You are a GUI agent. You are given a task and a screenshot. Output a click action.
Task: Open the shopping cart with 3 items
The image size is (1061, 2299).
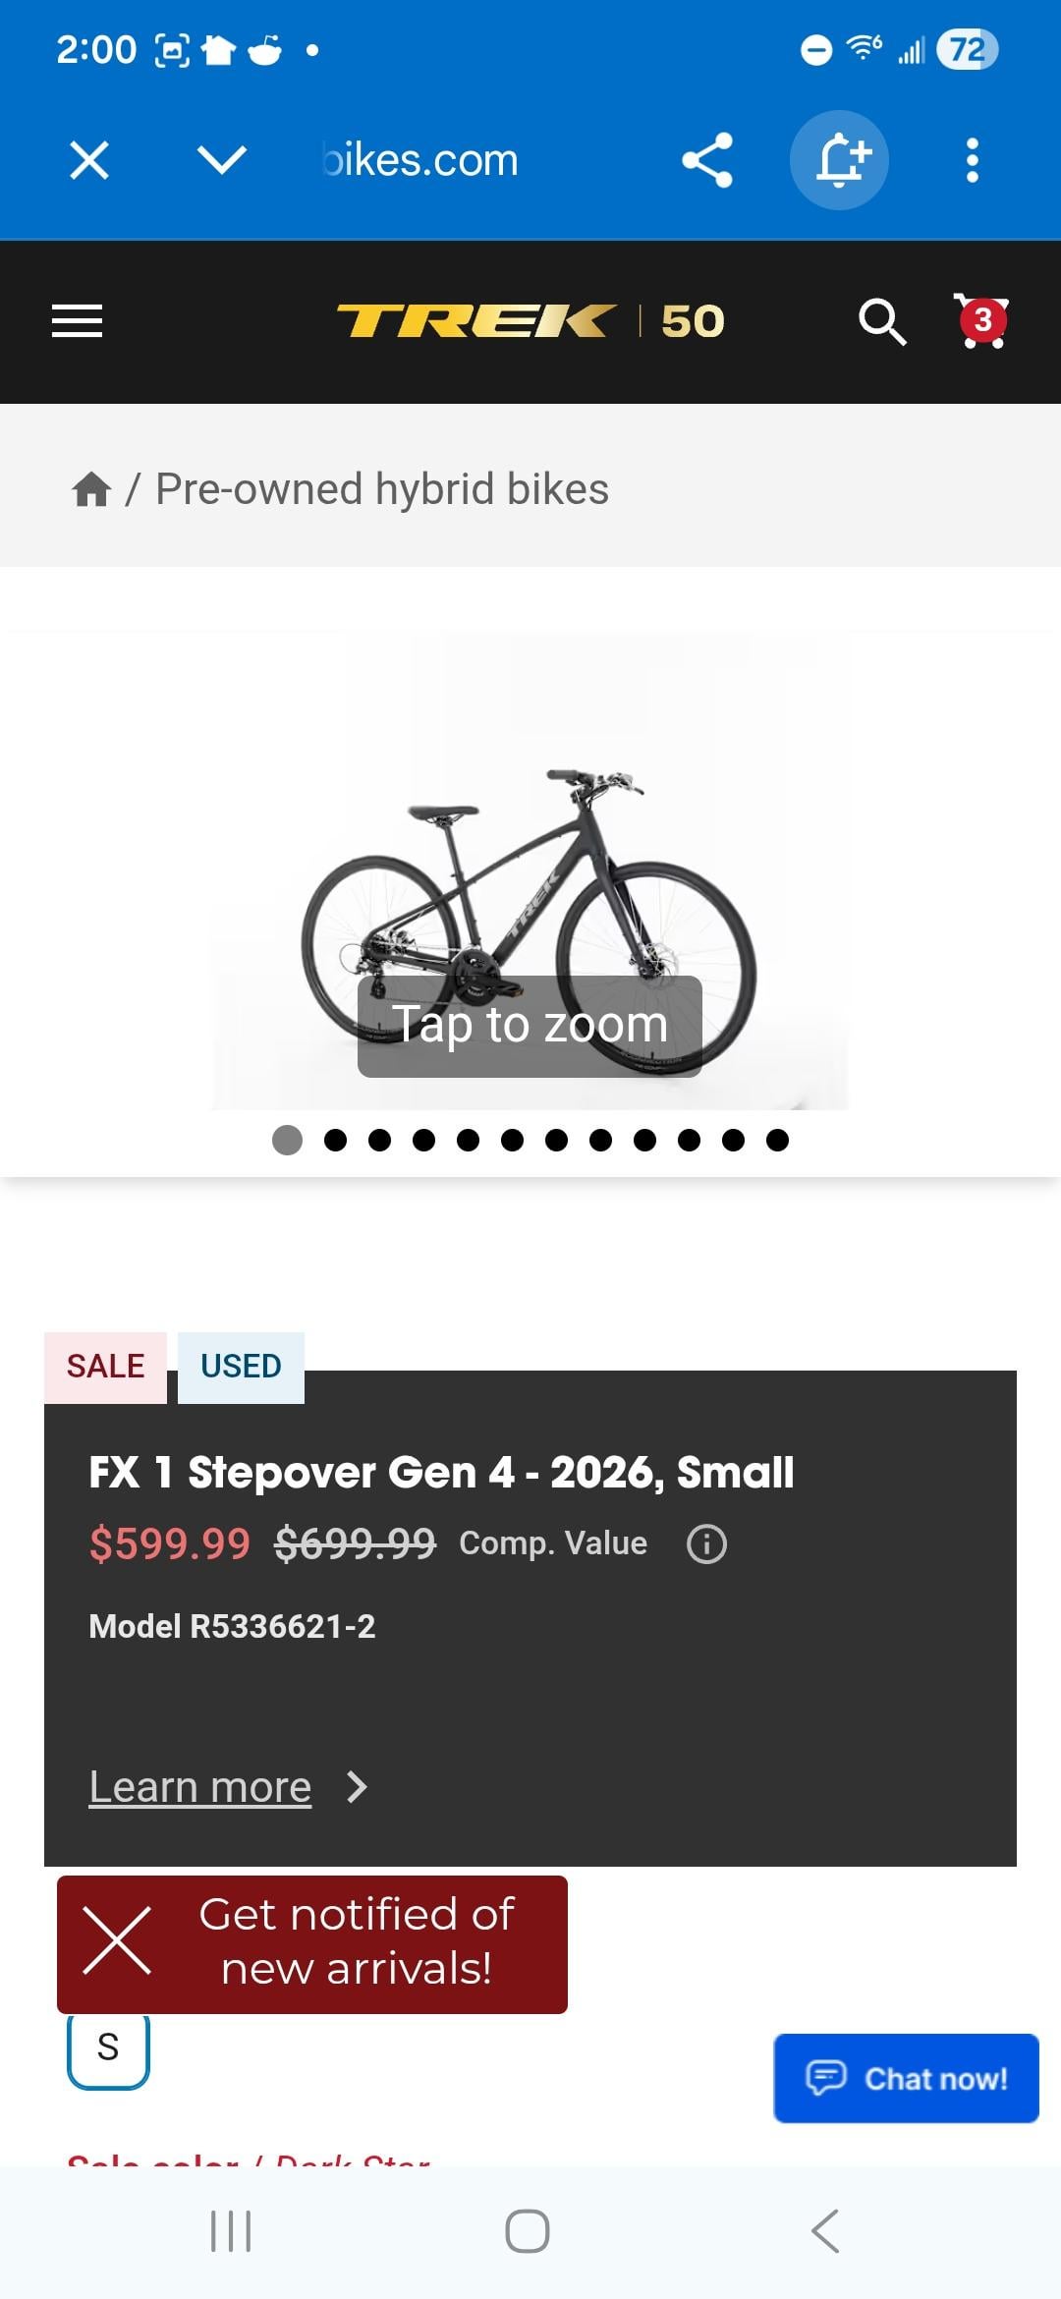981,321
